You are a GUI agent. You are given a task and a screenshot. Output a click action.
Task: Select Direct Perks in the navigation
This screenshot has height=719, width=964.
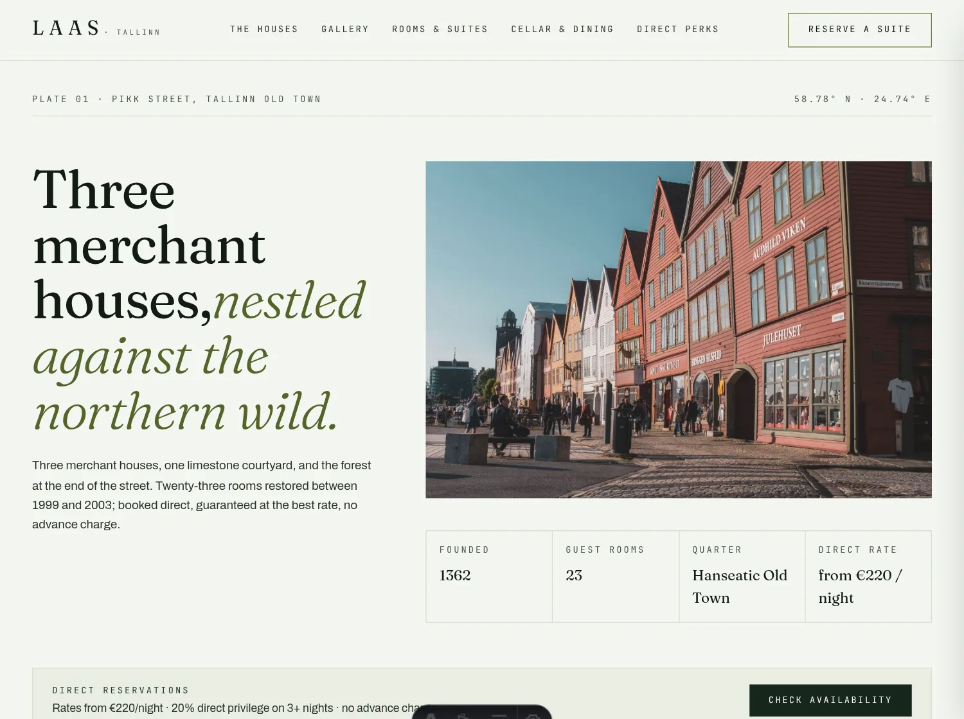[x=678, y=30]
